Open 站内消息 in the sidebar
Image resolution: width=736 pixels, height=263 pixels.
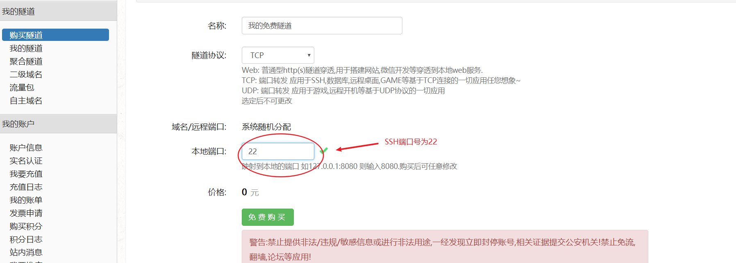point(26,252)
